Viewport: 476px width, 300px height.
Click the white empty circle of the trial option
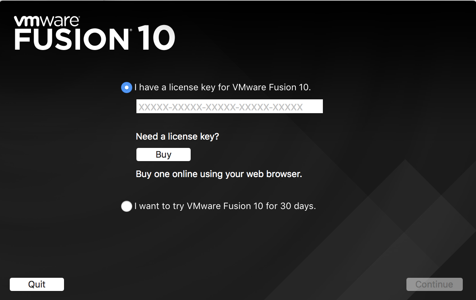click(x=126, y=206)
